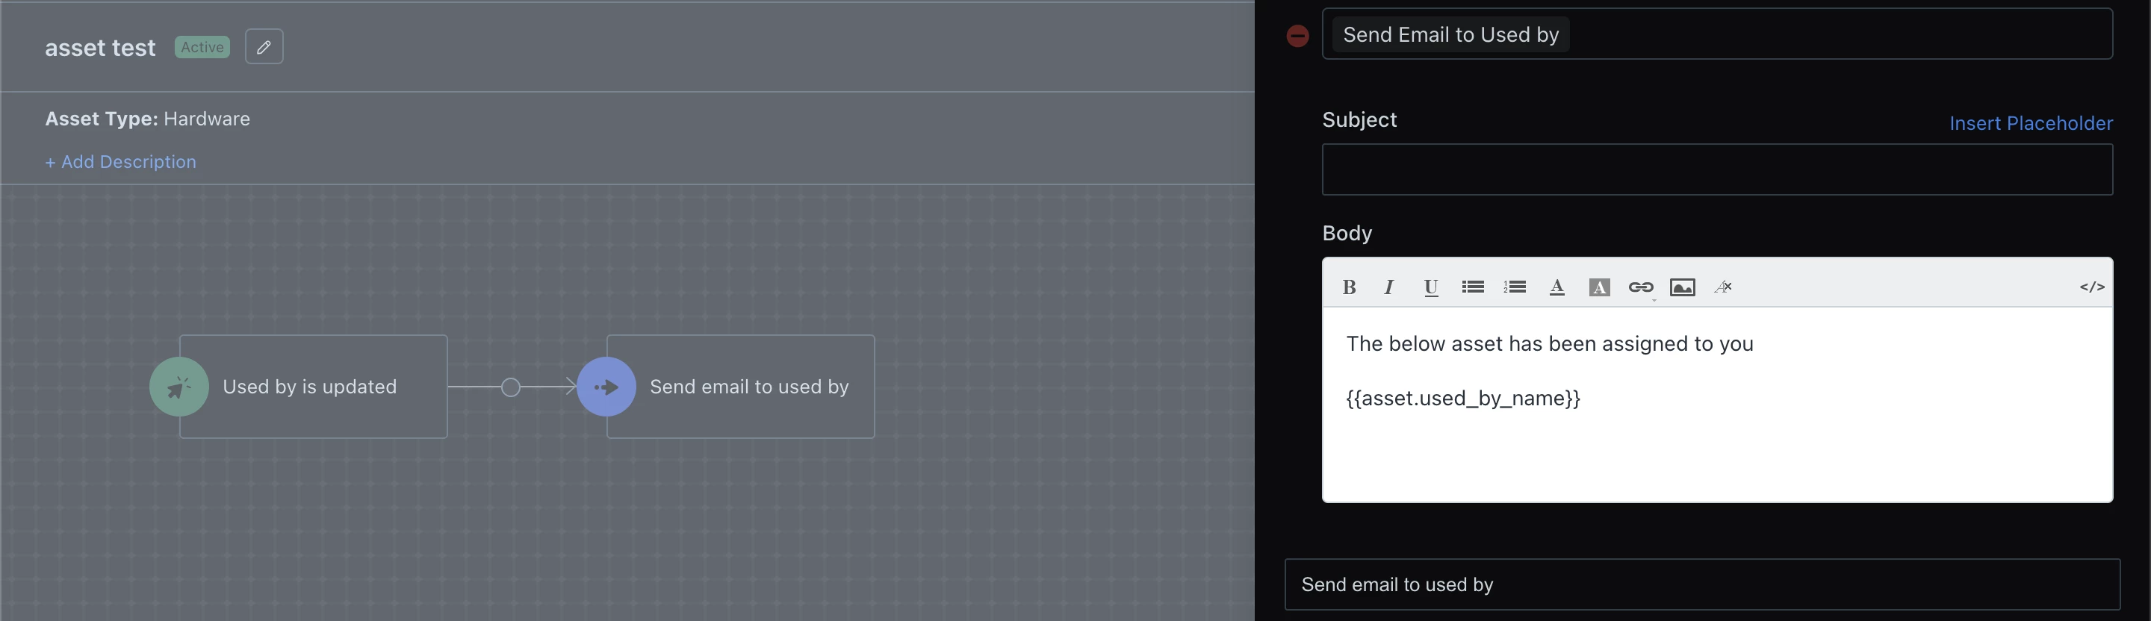Select the Used by is updated event node
2151x621 pixels.
click(x=313, y=387)
